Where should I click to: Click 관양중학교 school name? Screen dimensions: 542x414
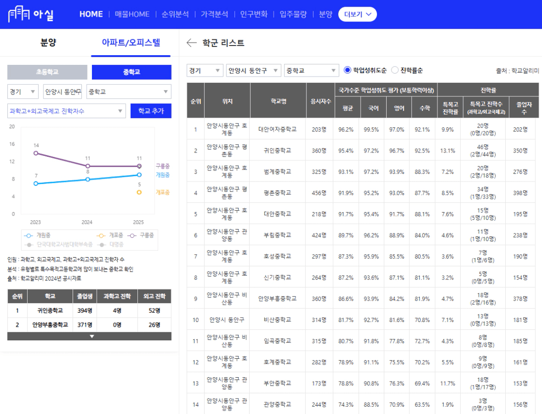[x=278, y=404]
